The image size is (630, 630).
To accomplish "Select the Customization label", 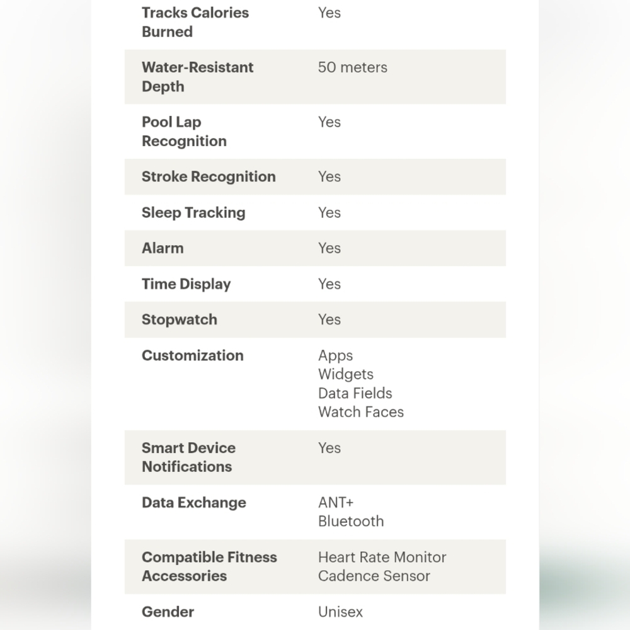I will [192, 355].
